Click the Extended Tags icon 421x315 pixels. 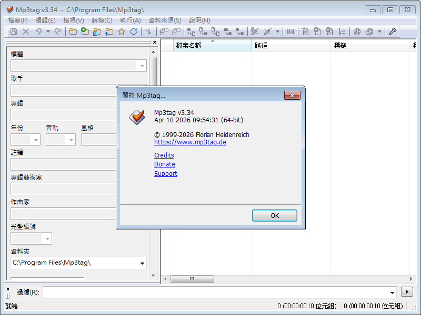290,31
